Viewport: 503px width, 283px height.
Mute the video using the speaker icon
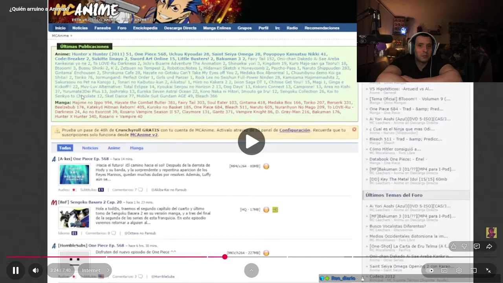click(x=36, y=270)
